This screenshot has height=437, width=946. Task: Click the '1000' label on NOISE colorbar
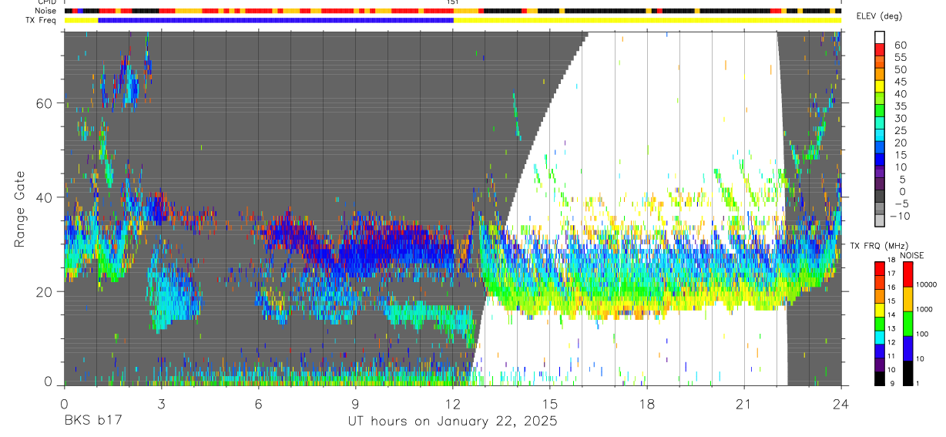[924, 310]
